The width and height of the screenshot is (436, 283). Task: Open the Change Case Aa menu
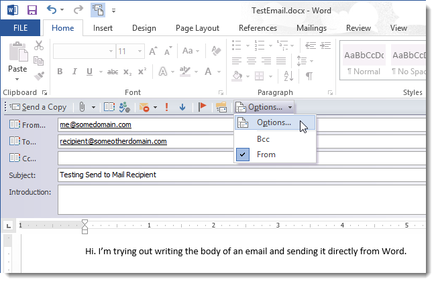point(190,51)
